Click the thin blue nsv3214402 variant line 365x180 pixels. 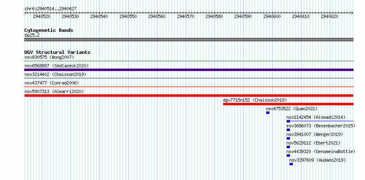point(189,78)
